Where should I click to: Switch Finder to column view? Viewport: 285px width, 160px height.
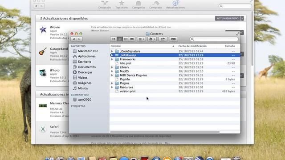(x=126, y=39)
